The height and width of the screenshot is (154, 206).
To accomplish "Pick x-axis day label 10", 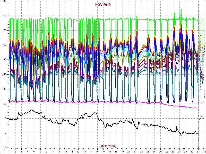I will click(66, 151).
